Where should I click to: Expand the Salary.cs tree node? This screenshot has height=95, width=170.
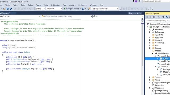(158, 75)
